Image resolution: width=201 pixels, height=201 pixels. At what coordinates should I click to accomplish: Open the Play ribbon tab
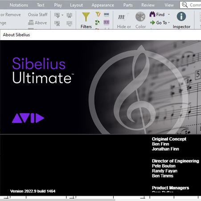58,5
